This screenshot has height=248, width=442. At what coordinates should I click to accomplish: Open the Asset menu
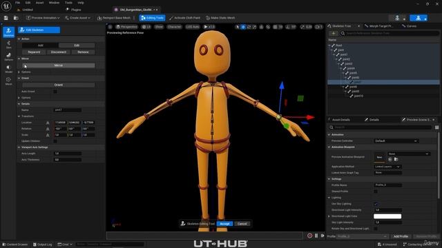click(39, 3)
